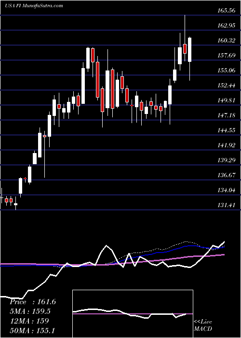
Task: Select the 149.81 price axis label
Action: 226,100
